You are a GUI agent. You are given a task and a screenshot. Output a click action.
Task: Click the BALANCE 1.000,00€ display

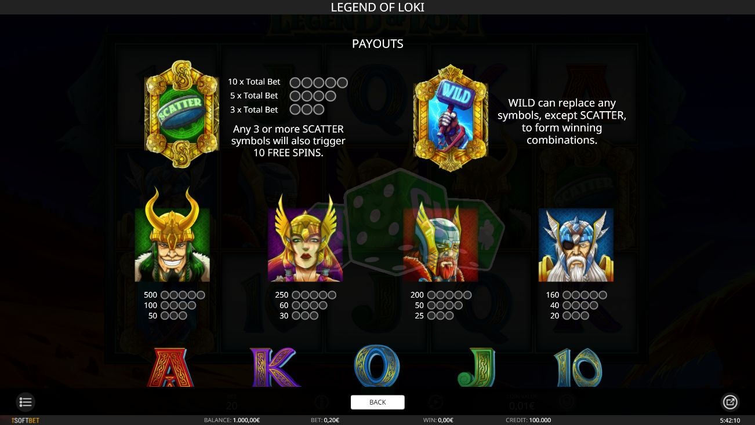pyautogui.click(x=232, y=420)
